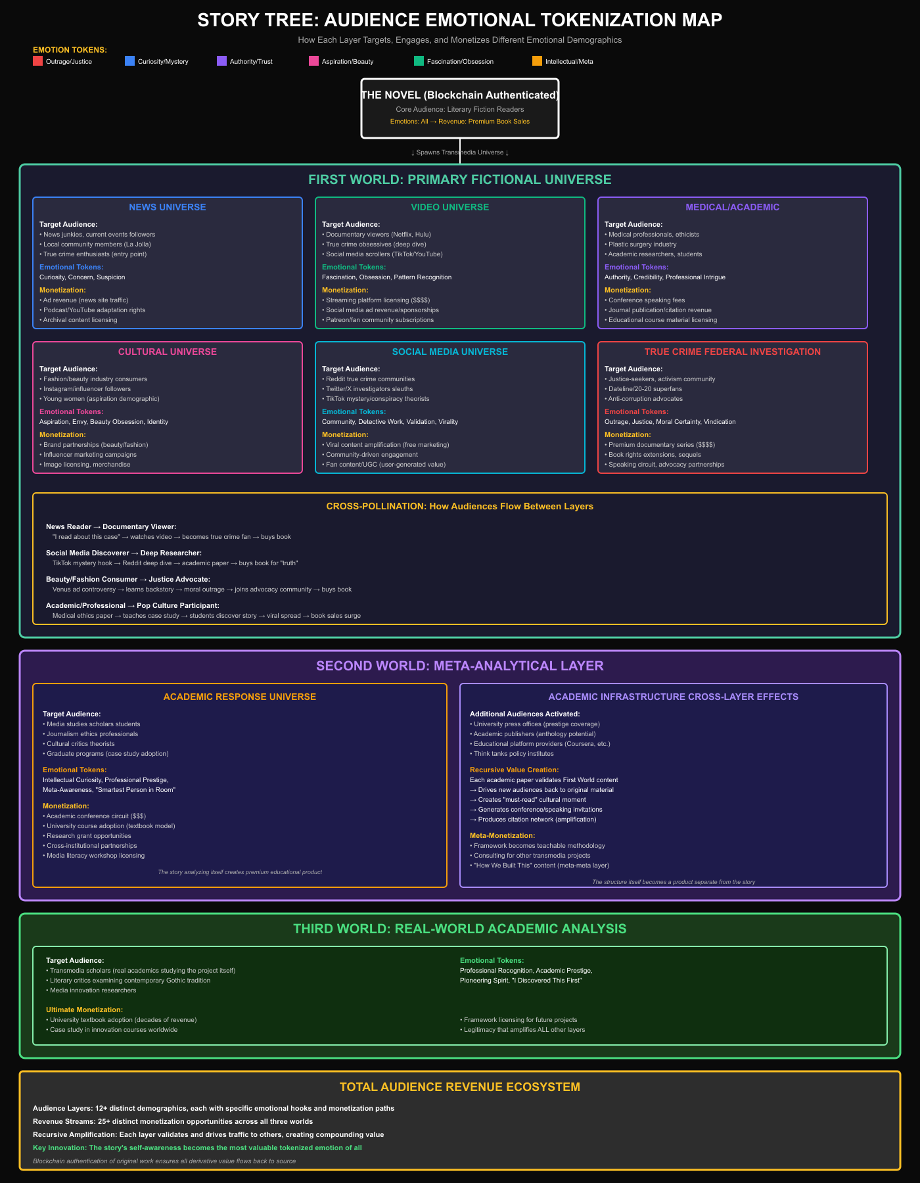Click the red Outrage/Justice legend swatch

pos(37,61)
